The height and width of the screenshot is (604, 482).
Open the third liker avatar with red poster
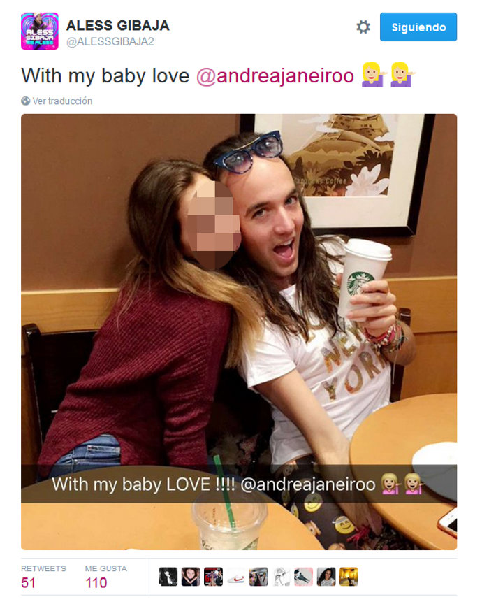click(x=213, y=577)
